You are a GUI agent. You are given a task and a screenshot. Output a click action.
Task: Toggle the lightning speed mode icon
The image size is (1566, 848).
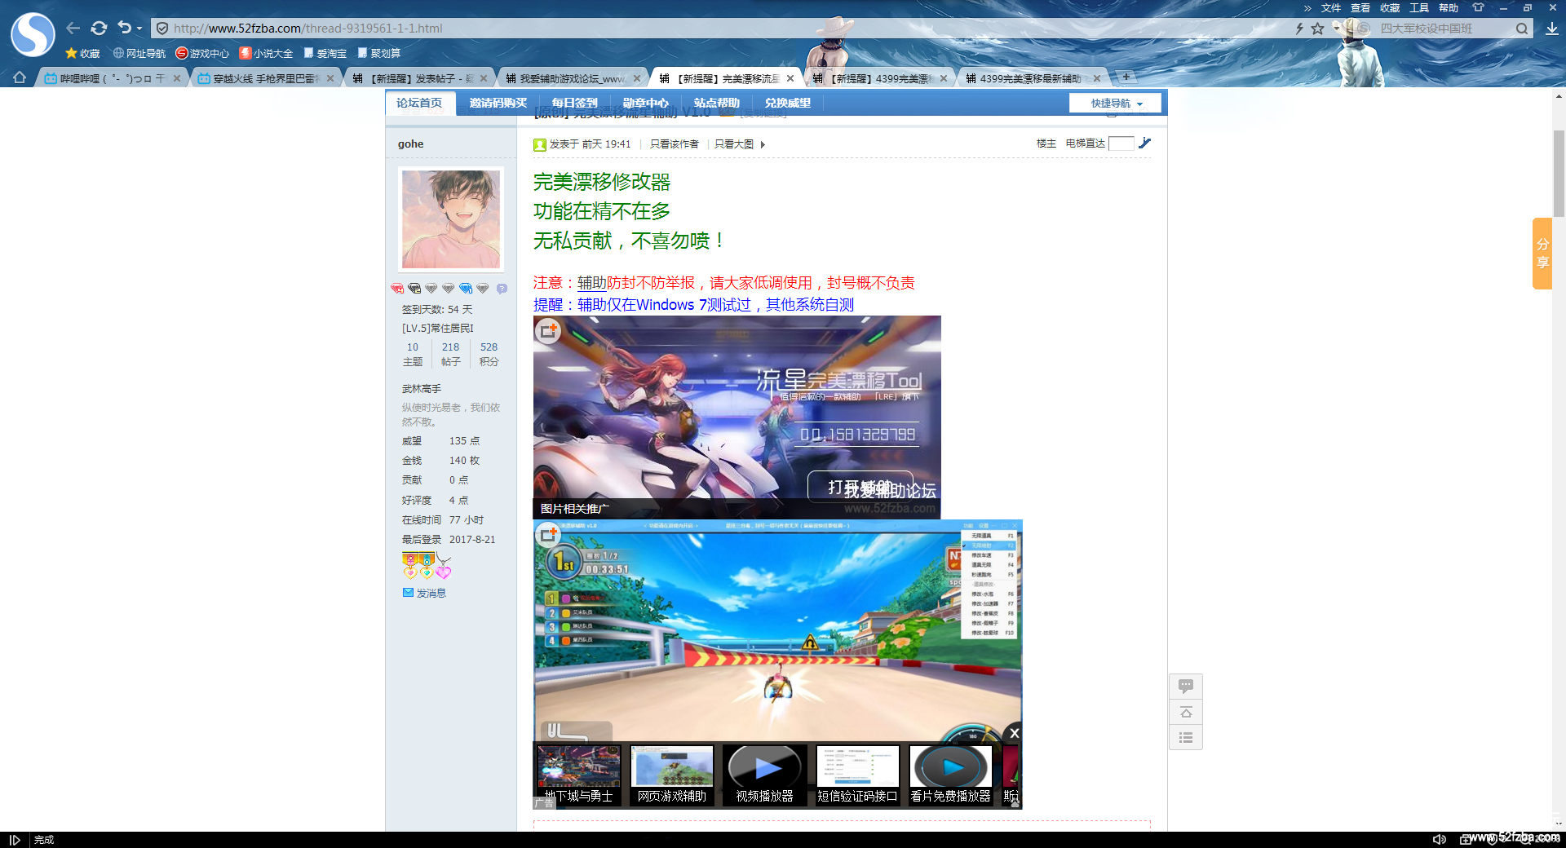click(x=1299, y=29)
